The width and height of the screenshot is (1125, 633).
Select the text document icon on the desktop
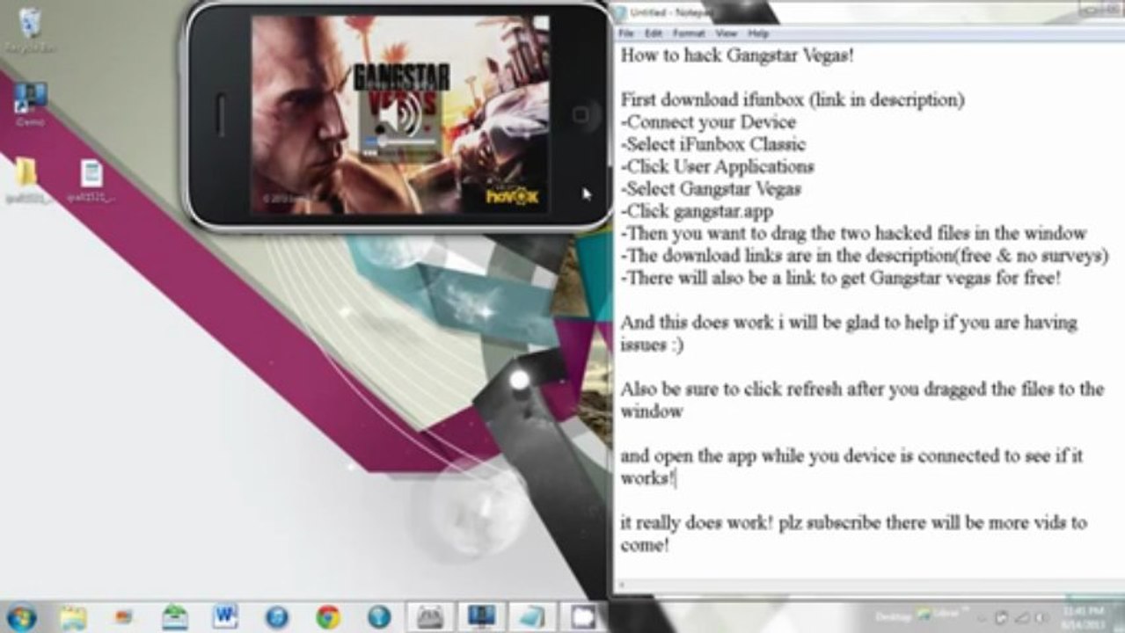click(91, 173)
